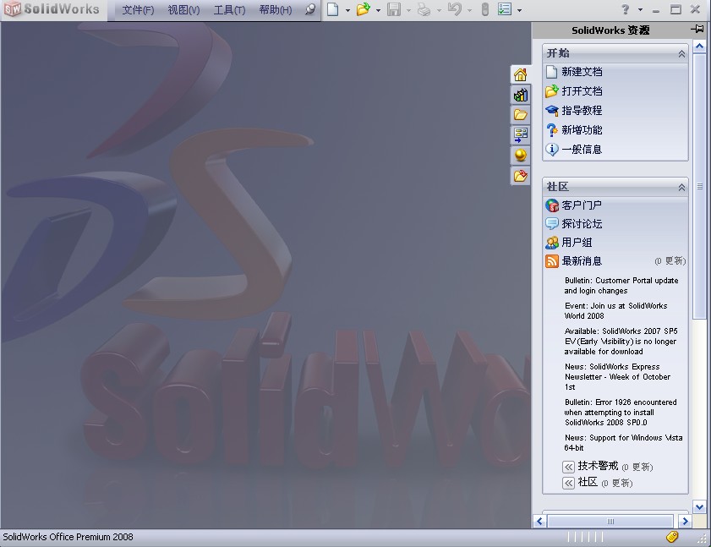Click the Help question mark icon
Image resolution: width=711 pixels, height=547 pixels.
coord(626,9)
